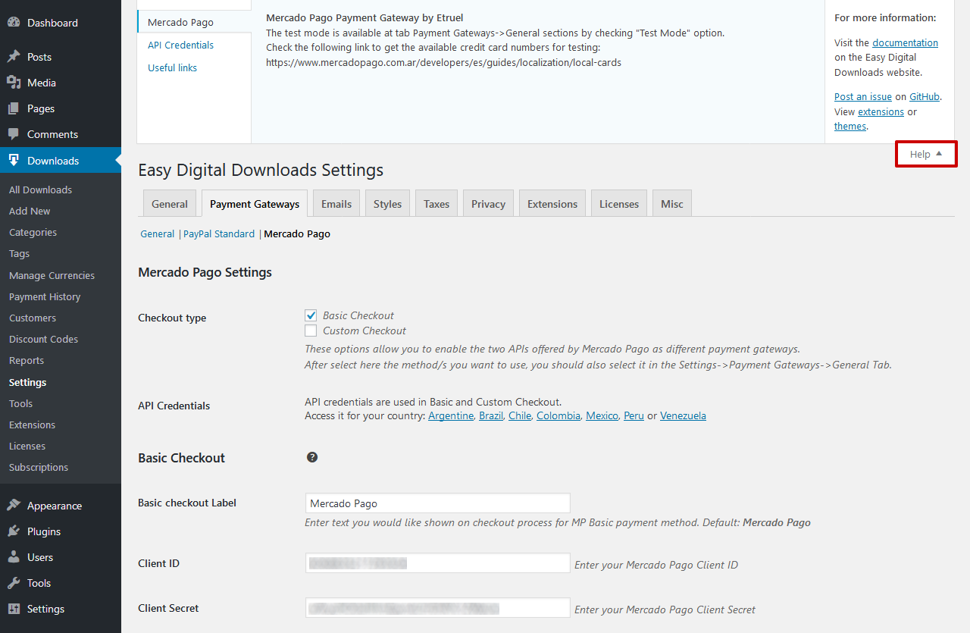
Task: Open the Emails tab
Action: click(336, 204)
